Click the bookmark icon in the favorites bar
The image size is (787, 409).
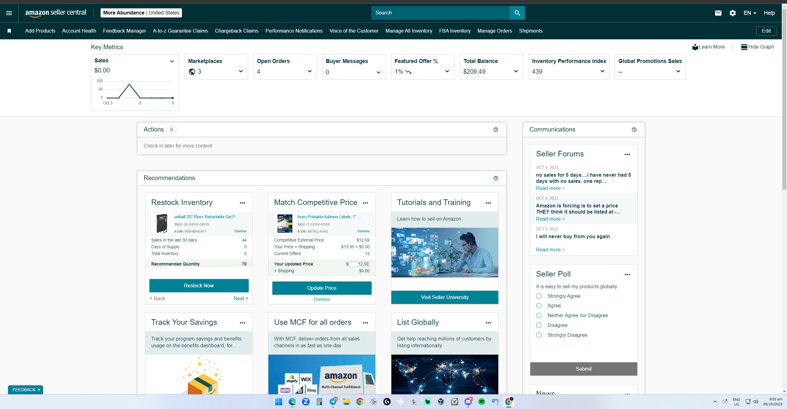[x=9, y=31]
